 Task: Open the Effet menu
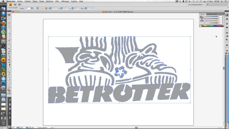coord(57,1)
